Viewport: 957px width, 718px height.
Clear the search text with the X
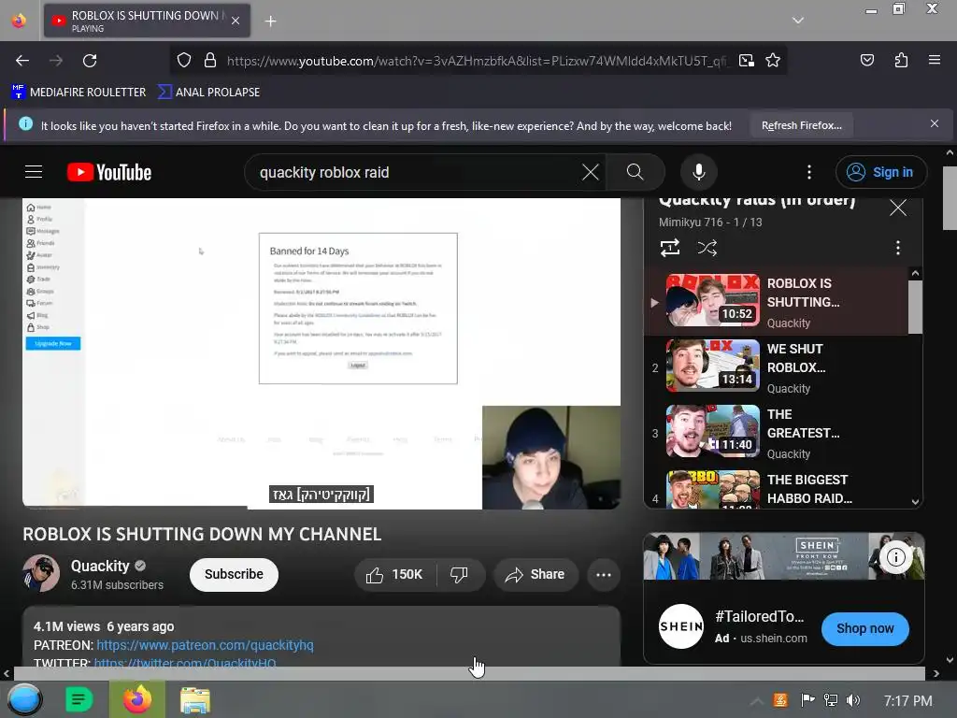coord(591,172)
